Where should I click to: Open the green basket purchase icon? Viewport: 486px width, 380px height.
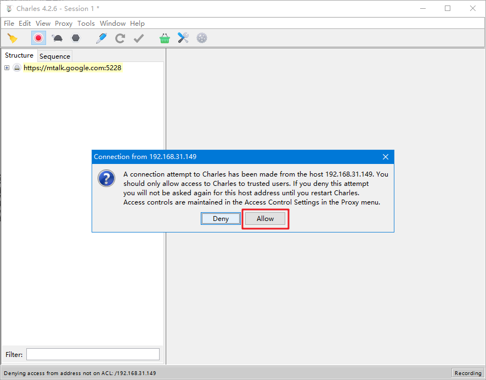click(x=165, y=38)
